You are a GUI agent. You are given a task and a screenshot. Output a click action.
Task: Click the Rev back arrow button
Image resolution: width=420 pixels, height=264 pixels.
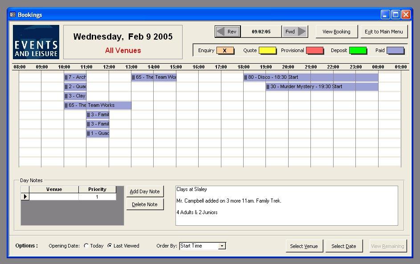[x=228, y=32]
